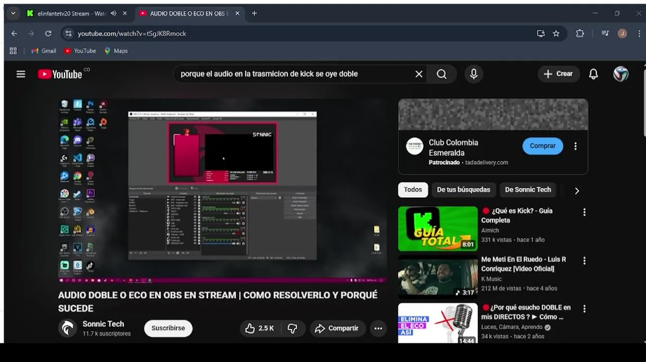The image size is (646, 362).
Task: Open YouTube notifications bell
Action: pyautogui.click(x=594, y=74)
